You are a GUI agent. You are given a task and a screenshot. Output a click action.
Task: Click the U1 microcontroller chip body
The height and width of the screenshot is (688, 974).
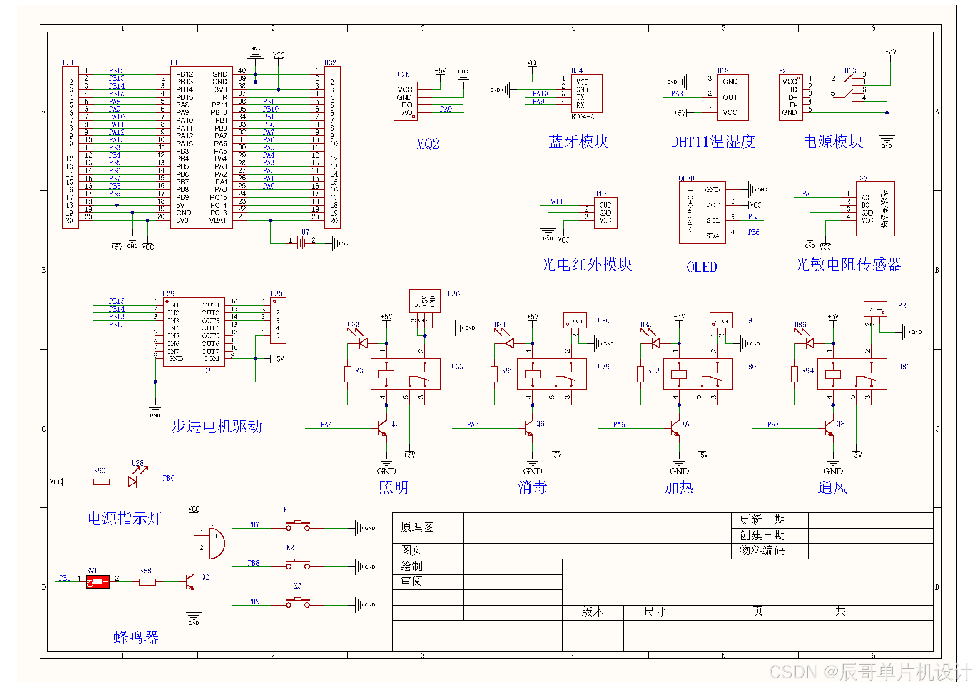[x=201, y=147]
